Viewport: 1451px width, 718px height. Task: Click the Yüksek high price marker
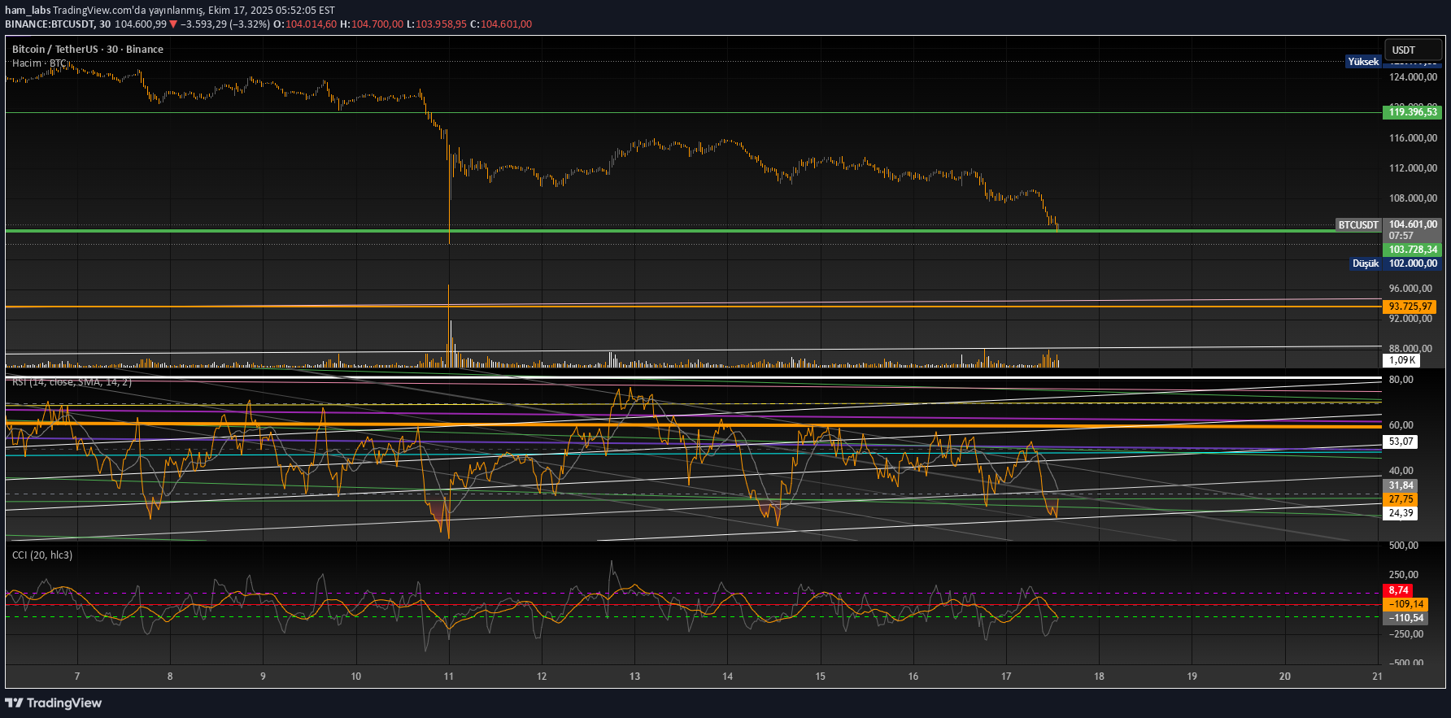[1363, 62]
